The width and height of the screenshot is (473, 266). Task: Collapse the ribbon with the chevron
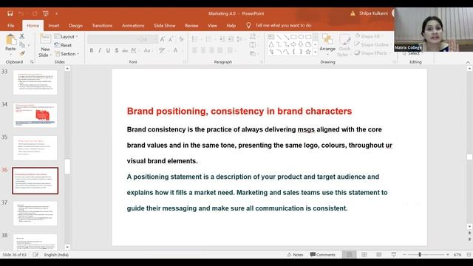pyautogui.click(x=468, y=62)
